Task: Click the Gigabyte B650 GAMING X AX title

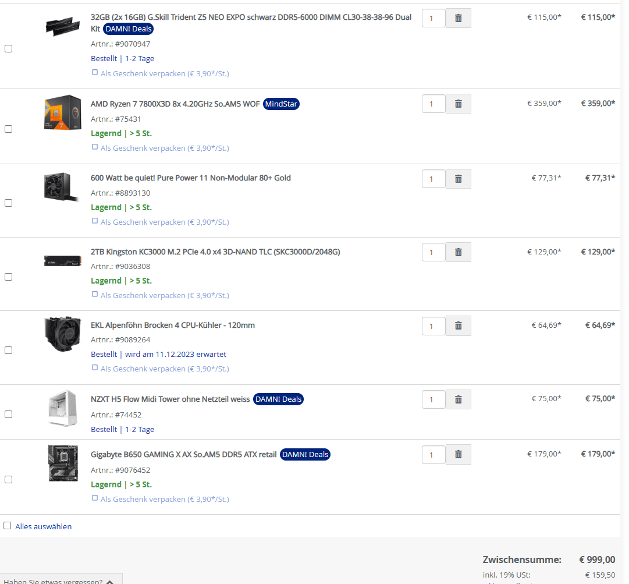Action: coord(184,454)
